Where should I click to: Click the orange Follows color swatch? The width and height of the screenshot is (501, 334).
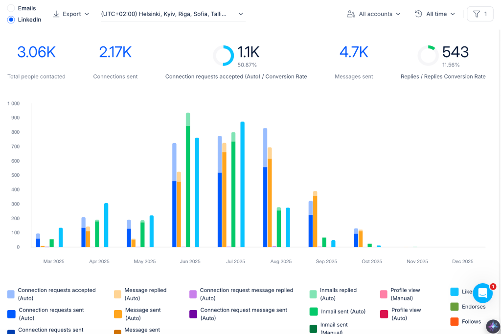pyautogui.click(x=455, y=322)
